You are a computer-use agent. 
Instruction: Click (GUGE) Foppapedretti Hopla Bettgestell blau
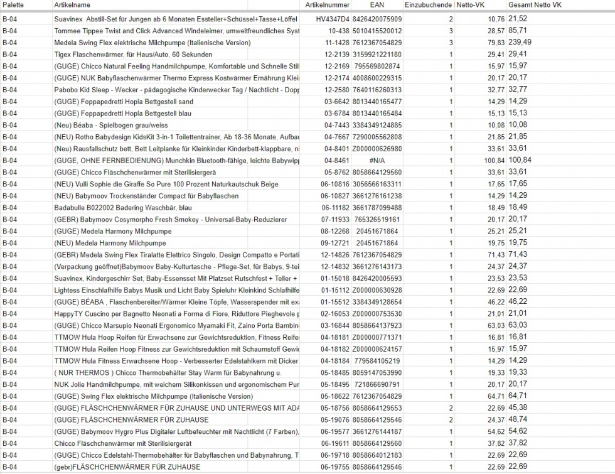click(x=123, y=114)
